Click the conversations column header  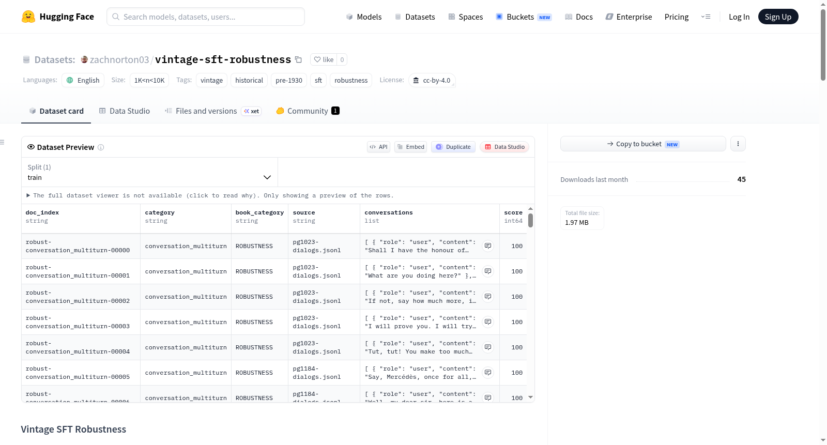coord(430,217)
